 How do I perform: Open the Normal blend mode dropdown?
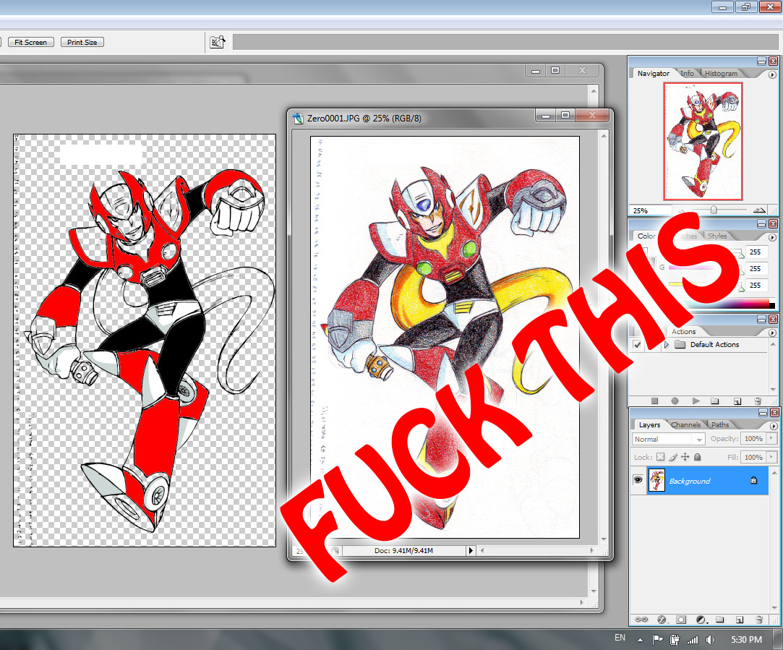(669, 440)
